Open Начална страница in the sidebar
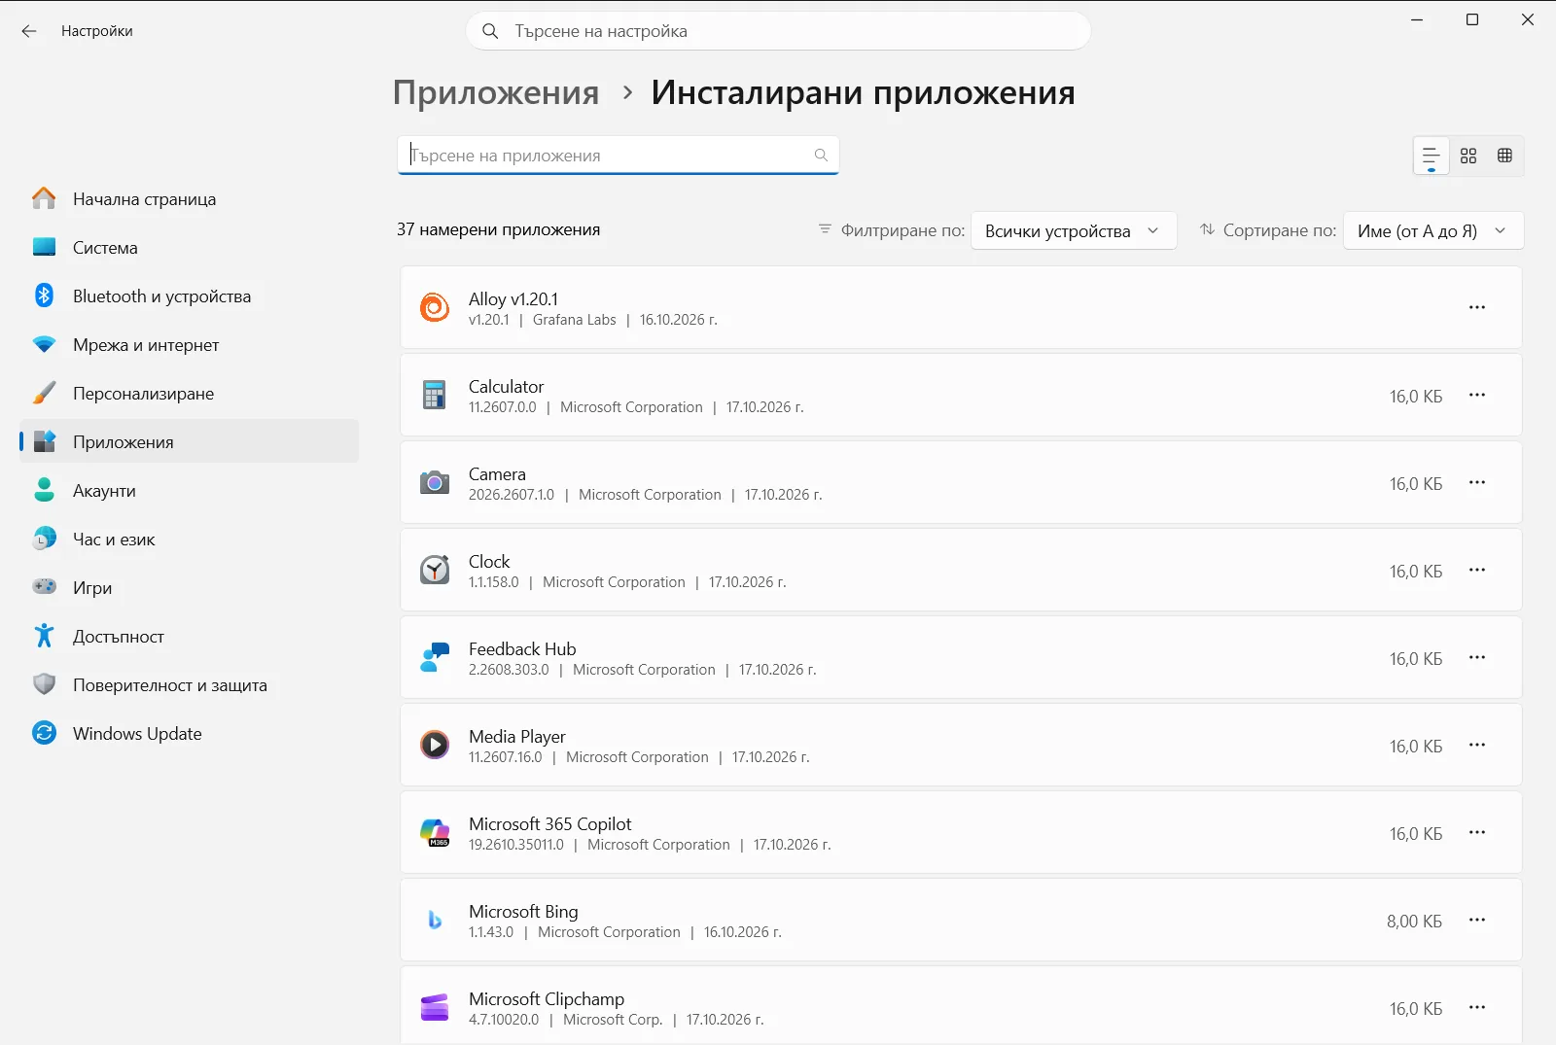This screenshot has height=1045, width=1556. [x=190, y=198]
